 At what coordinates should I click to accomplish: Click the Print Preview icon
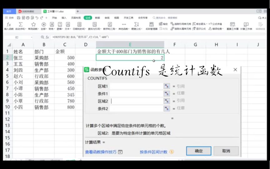pos(32,18)
